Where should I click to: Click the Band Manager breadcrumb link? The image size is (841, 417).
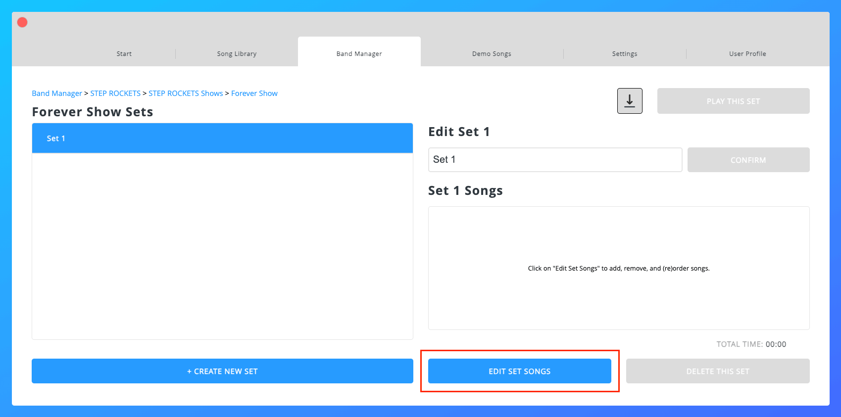57,93
